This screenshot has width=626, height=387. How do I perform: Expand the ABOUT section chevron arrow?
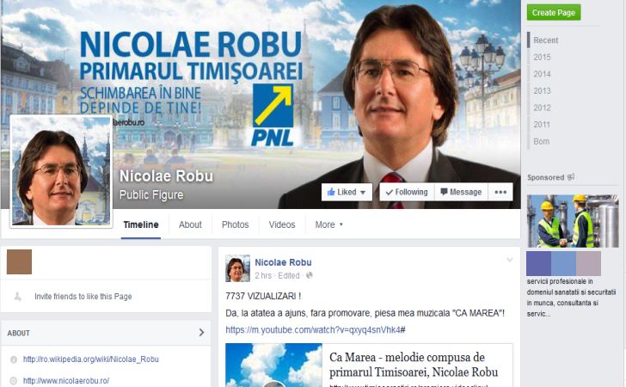[x=201, y=332]
